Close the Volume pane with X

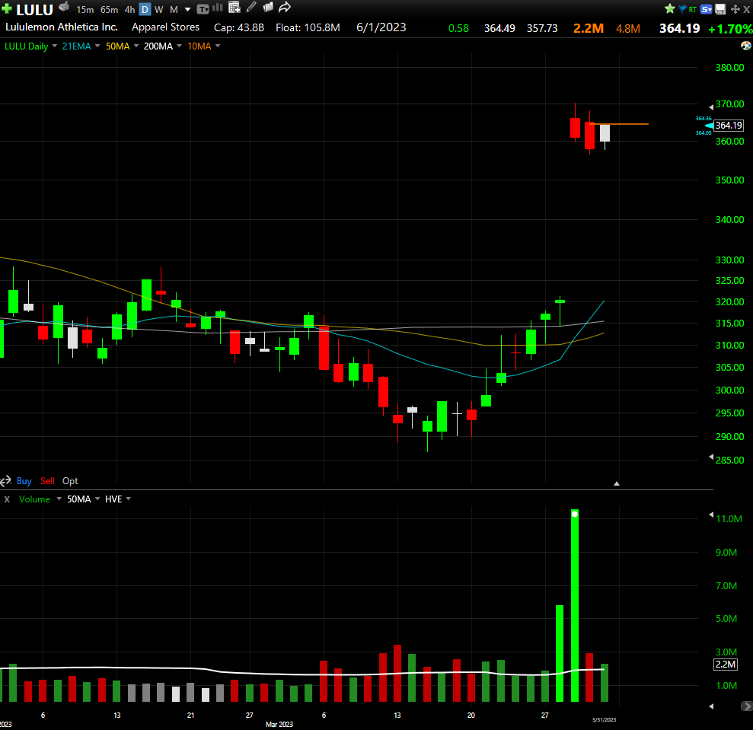(7, 499)
